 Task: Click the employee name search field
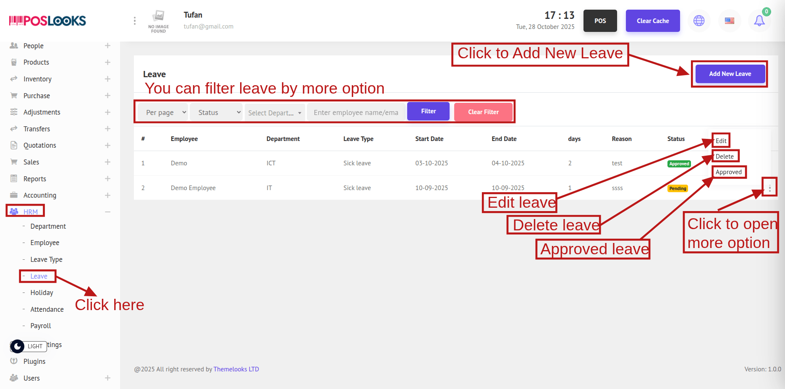point(356,112)
